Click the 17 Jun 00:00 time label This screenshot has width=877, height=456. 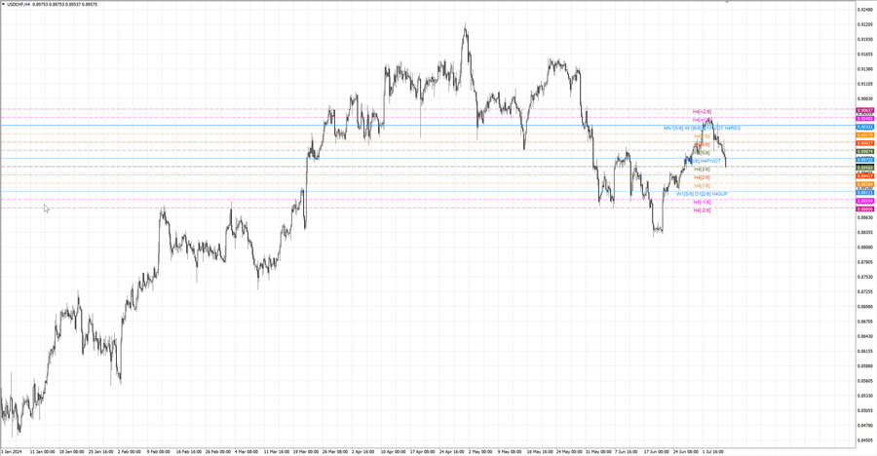tap(656, 451)
